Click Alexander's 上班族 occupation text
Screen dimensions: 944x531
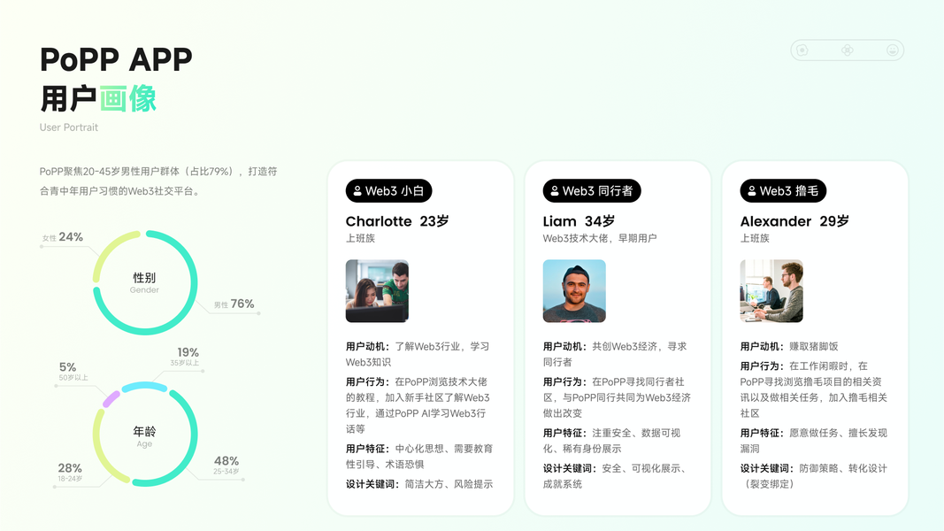[x=755, y=238]
